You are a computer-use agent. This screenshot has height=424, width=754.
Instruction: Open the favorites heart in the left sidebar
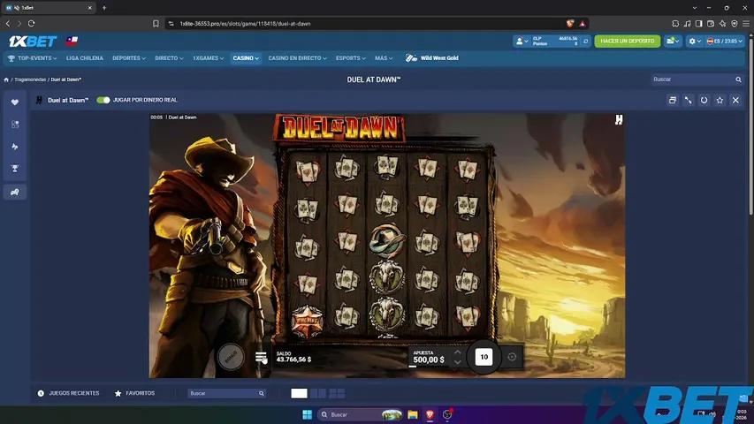click(15, 102)
